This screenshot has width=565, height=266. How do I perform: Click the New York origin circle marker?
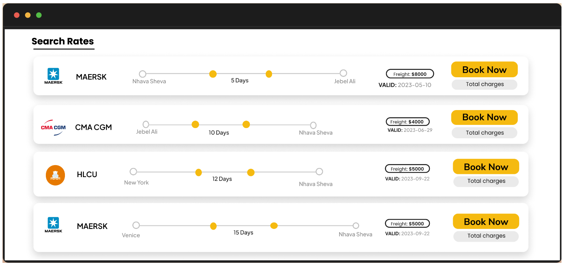(x=133, y=171)
